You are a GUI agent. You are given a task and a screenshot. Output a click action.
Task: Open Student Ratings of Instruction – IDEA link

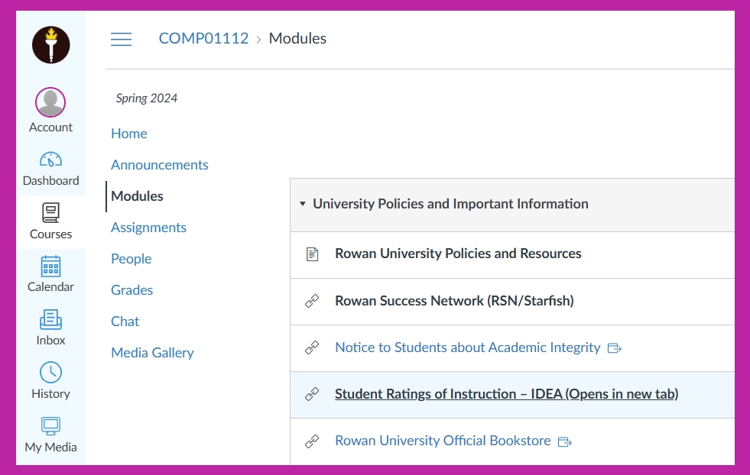point(506,394)
